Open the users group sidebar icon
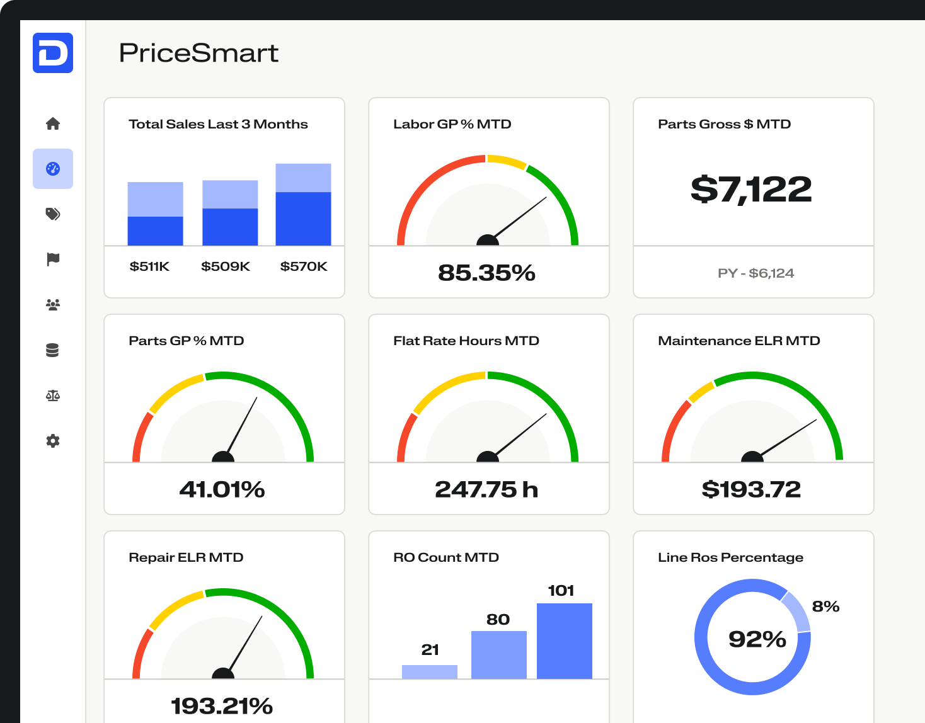 53,305
